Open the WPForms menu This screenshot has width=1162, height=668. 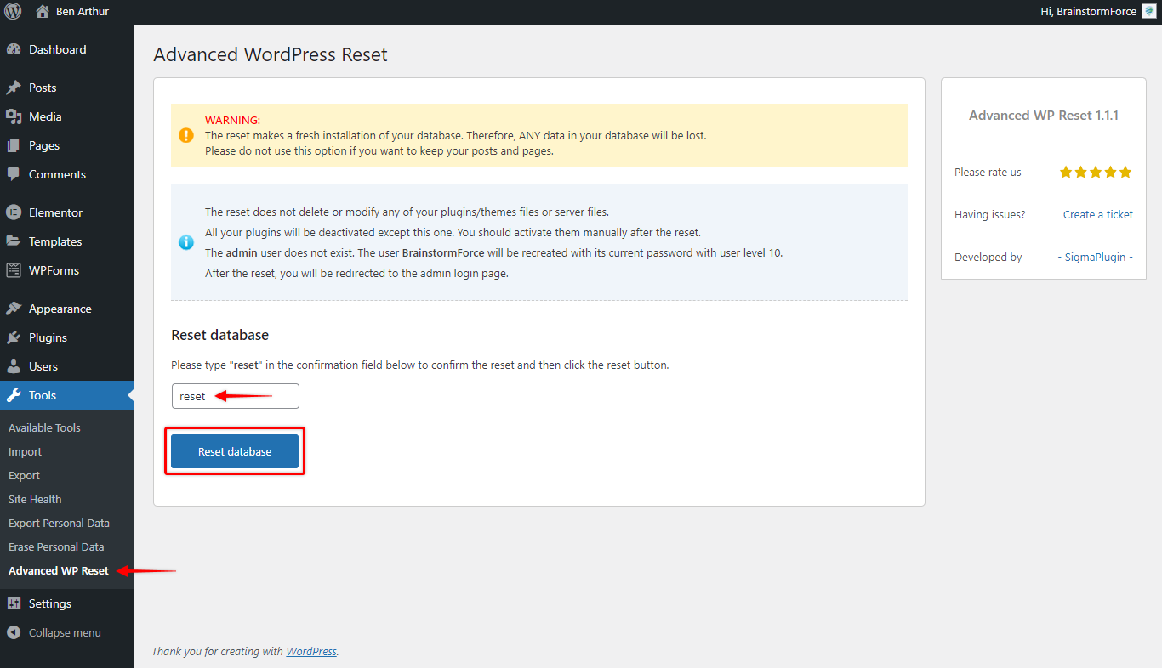[x=54, y=270]
